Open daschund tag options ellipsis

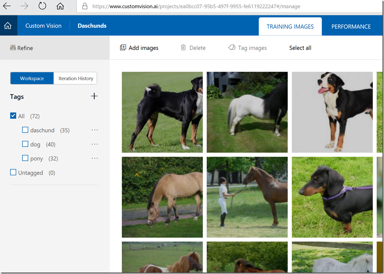click(x=95, y=130)
